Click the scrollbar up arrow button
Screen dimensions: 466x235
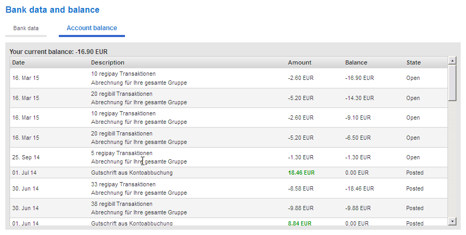coord(452,61)
